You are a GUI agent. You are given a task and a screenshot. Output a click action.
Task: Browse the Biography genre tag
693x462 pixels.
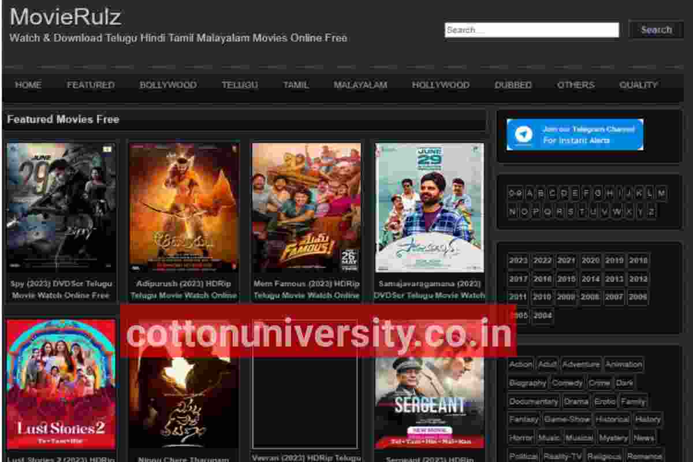(x=527, y=383)
